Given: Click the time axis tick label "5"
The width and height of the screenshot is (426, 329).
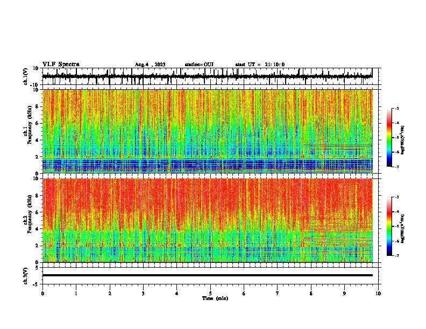Looking at the screenshot, I should coord(210,294).
